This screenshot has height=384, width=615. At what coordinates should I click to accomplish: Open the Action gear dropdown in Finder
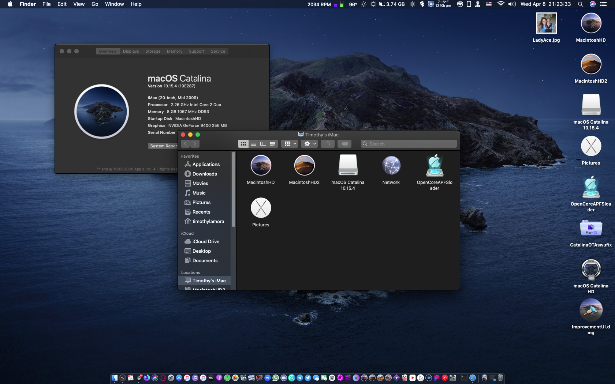point(310,144)
